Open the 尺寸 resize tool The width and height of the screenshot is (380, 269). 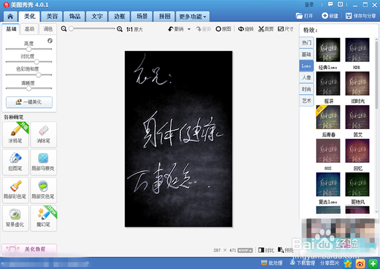tap(286, 29)
